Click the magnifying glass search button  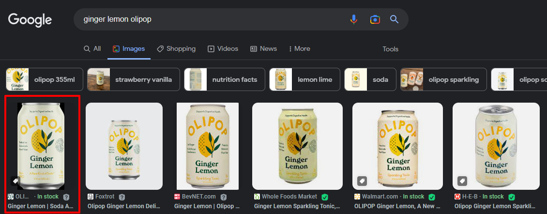[394, 19]
